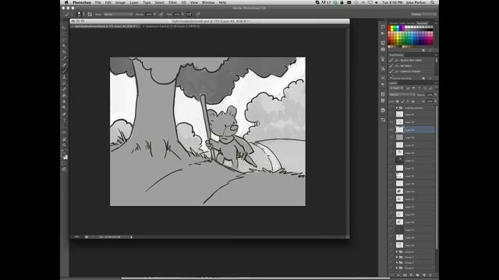Select the Rectangular Marquee tool
499x280 pixels.
[65, 33]
